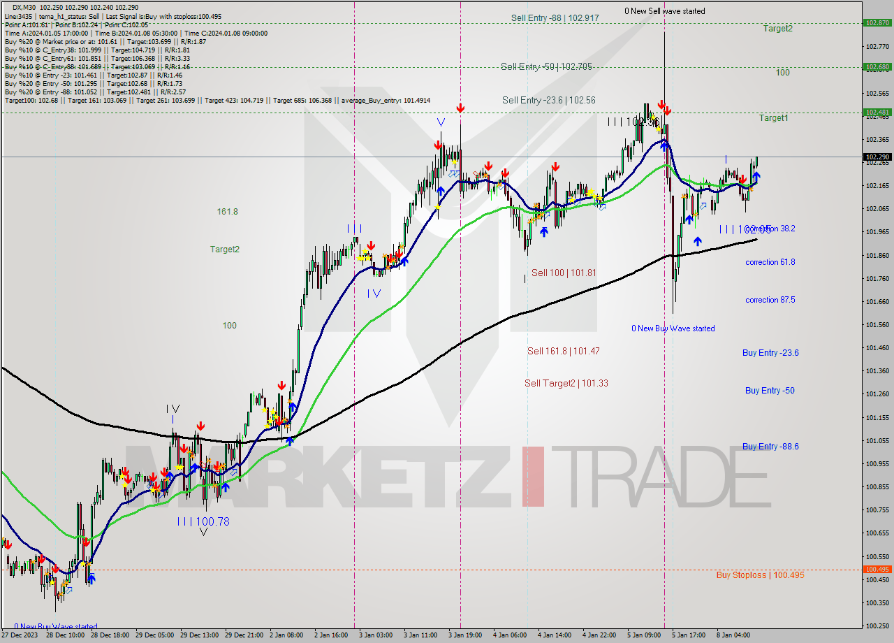Viewport: 894px width, 643px height.
Task: Click the 102.770 price axis label
Action: [x=877, y=47]
